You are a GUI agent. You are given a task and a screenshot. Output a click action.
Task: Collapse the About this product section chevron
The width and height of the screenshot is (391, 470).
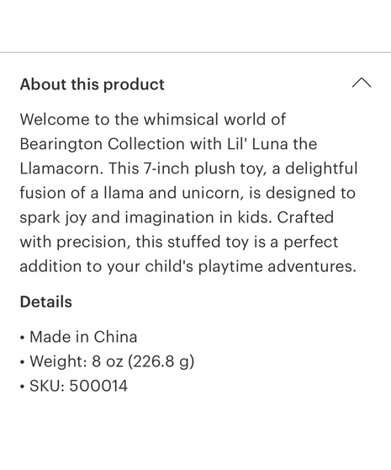click(x=362, y=83)
